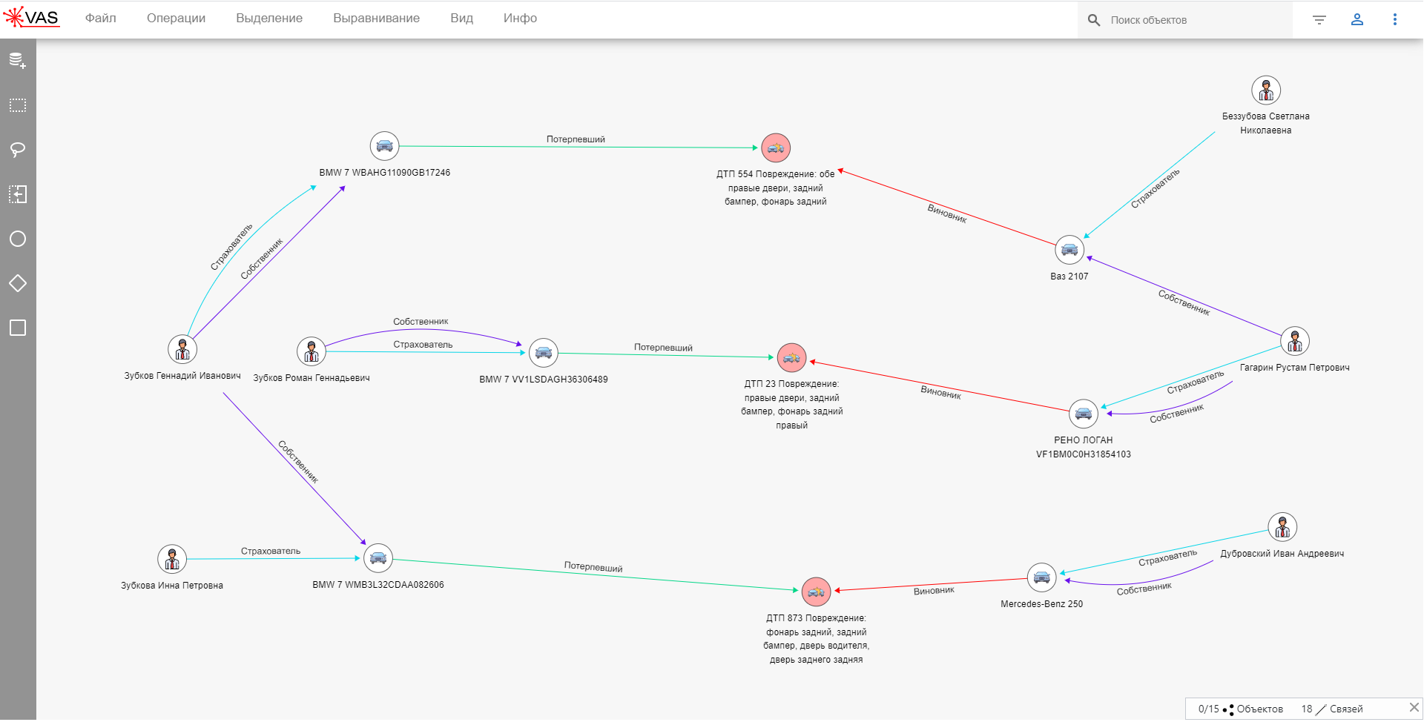Select car node BMW 7 VV1LSDAGH36306489
The height and width of the screenshot is (722, 1424).
point(544,353)
